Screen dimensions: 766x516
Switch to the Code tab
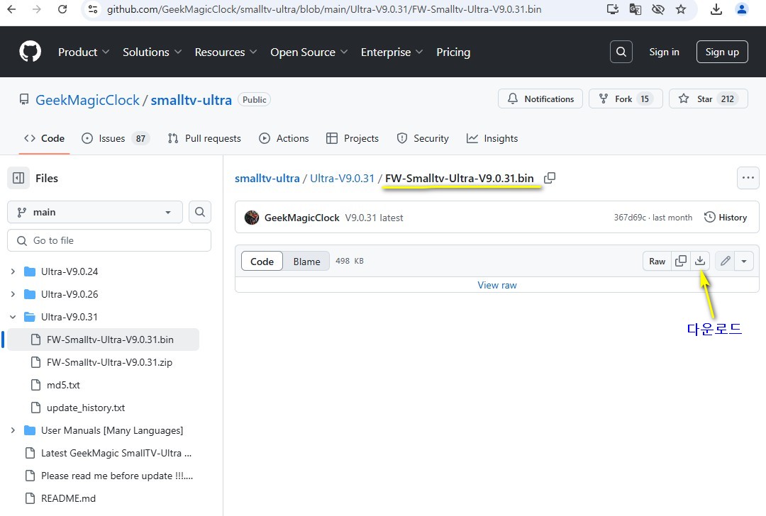[x=44, y=139]
